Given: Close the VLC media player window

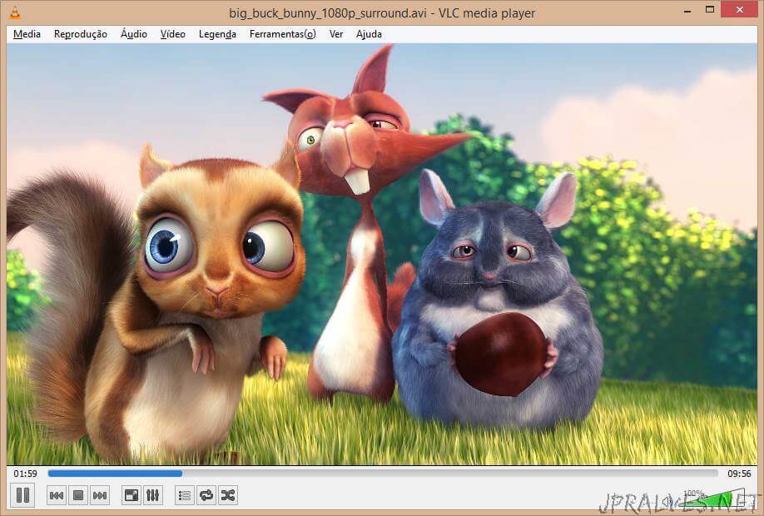Looking at the screenshot, I should click(x=740, y=10).
